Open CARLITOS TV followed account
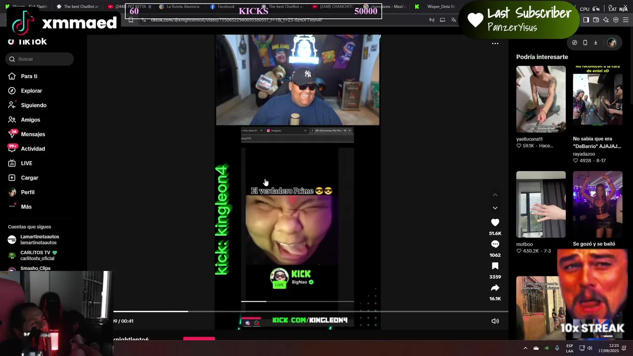 pos(33,256)
